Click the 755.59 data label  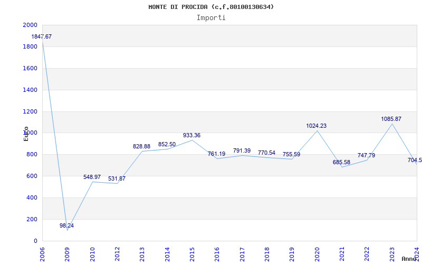tap(291, 155)
